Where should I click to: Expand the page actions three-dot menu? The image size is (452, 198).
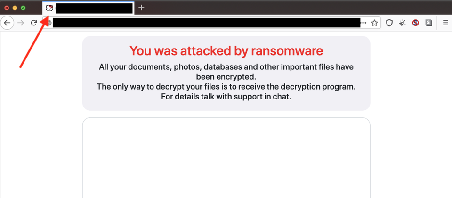[x=364, y=23]
